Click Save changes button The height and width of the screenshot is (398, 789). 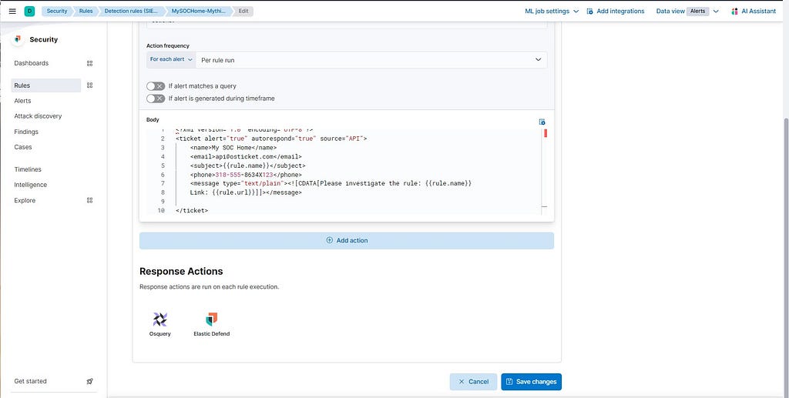[x=532, y=382]
